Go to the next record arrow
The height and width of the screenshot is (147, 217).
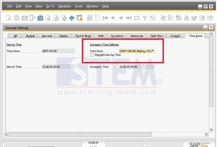[121, 18]
